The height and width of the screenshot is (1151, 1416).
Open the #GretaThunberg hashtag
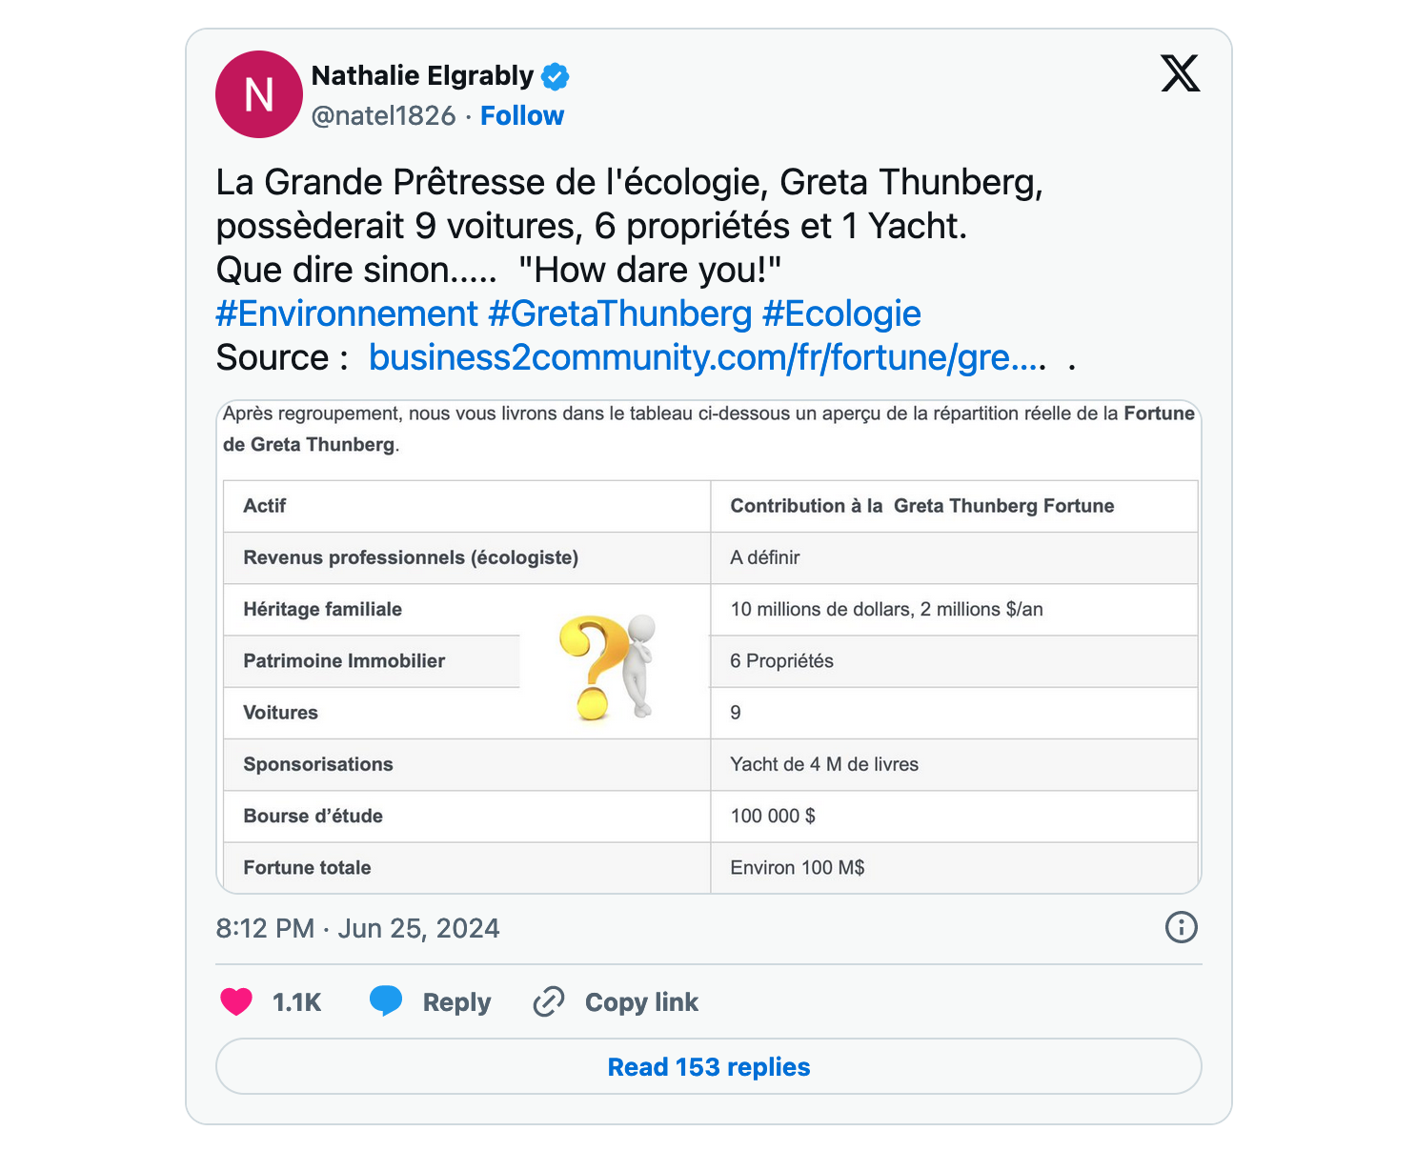click(x=620, y=313)
